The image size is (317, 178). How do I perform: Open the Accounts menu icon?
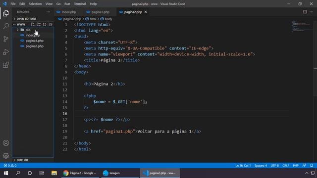(6, 143)
